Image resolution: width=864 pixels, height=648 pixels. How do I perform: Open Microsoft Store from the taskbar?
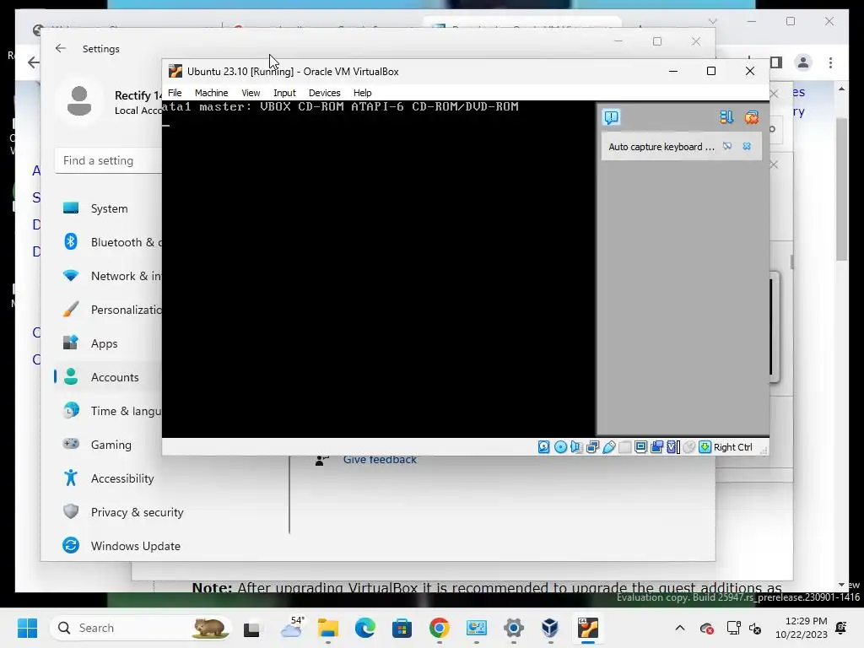(402, 628)
